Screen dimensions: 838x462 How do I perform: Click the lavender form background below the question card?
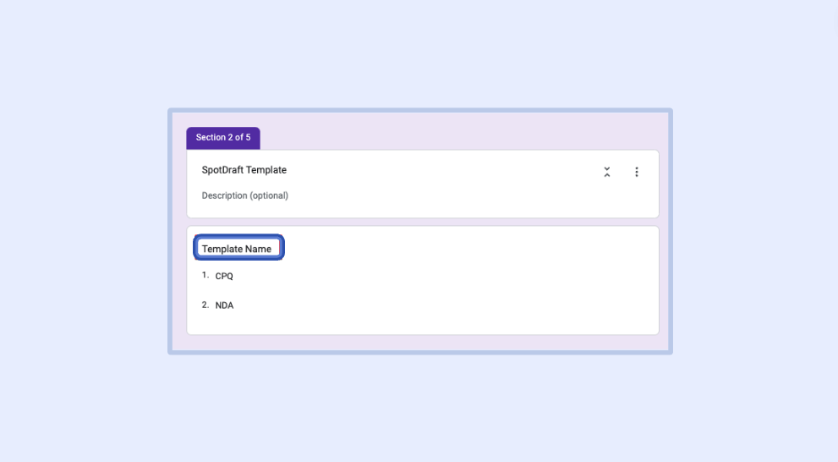coord(423,342)
